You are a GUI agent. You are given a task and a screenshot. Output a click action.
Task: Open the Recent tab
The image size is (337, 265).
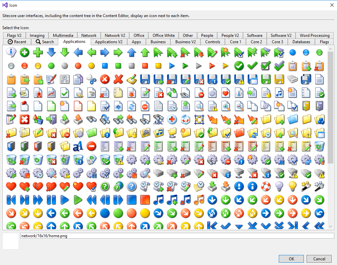(x=17, y=42)
